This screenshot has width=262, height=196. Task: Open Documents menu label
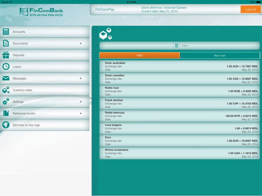click(x=20, y=43)
